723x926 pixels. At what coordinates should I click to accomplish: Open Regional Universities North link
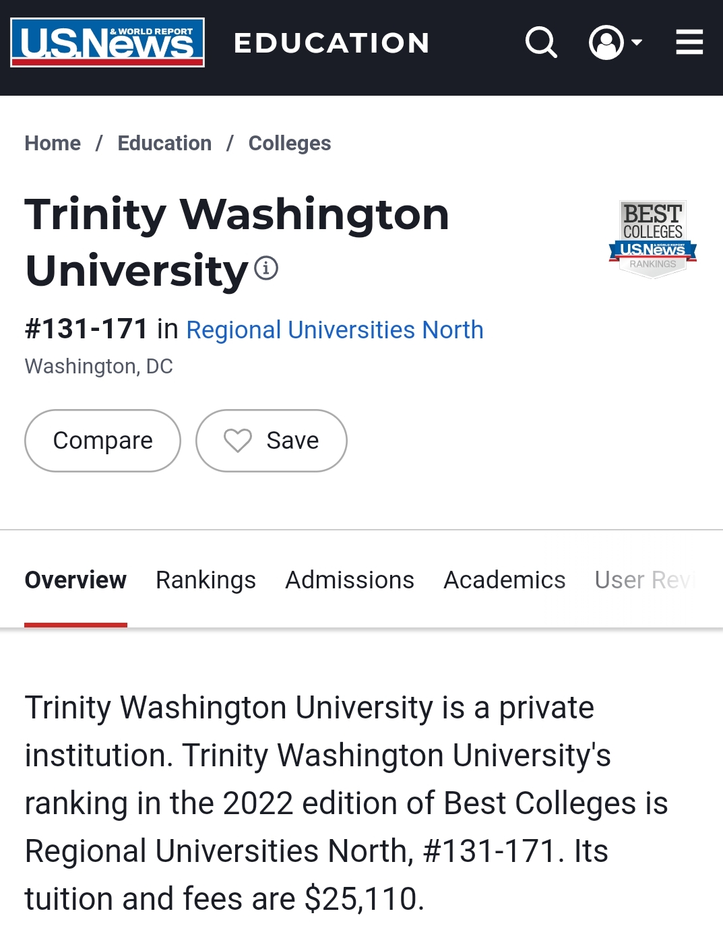[335, 330]
